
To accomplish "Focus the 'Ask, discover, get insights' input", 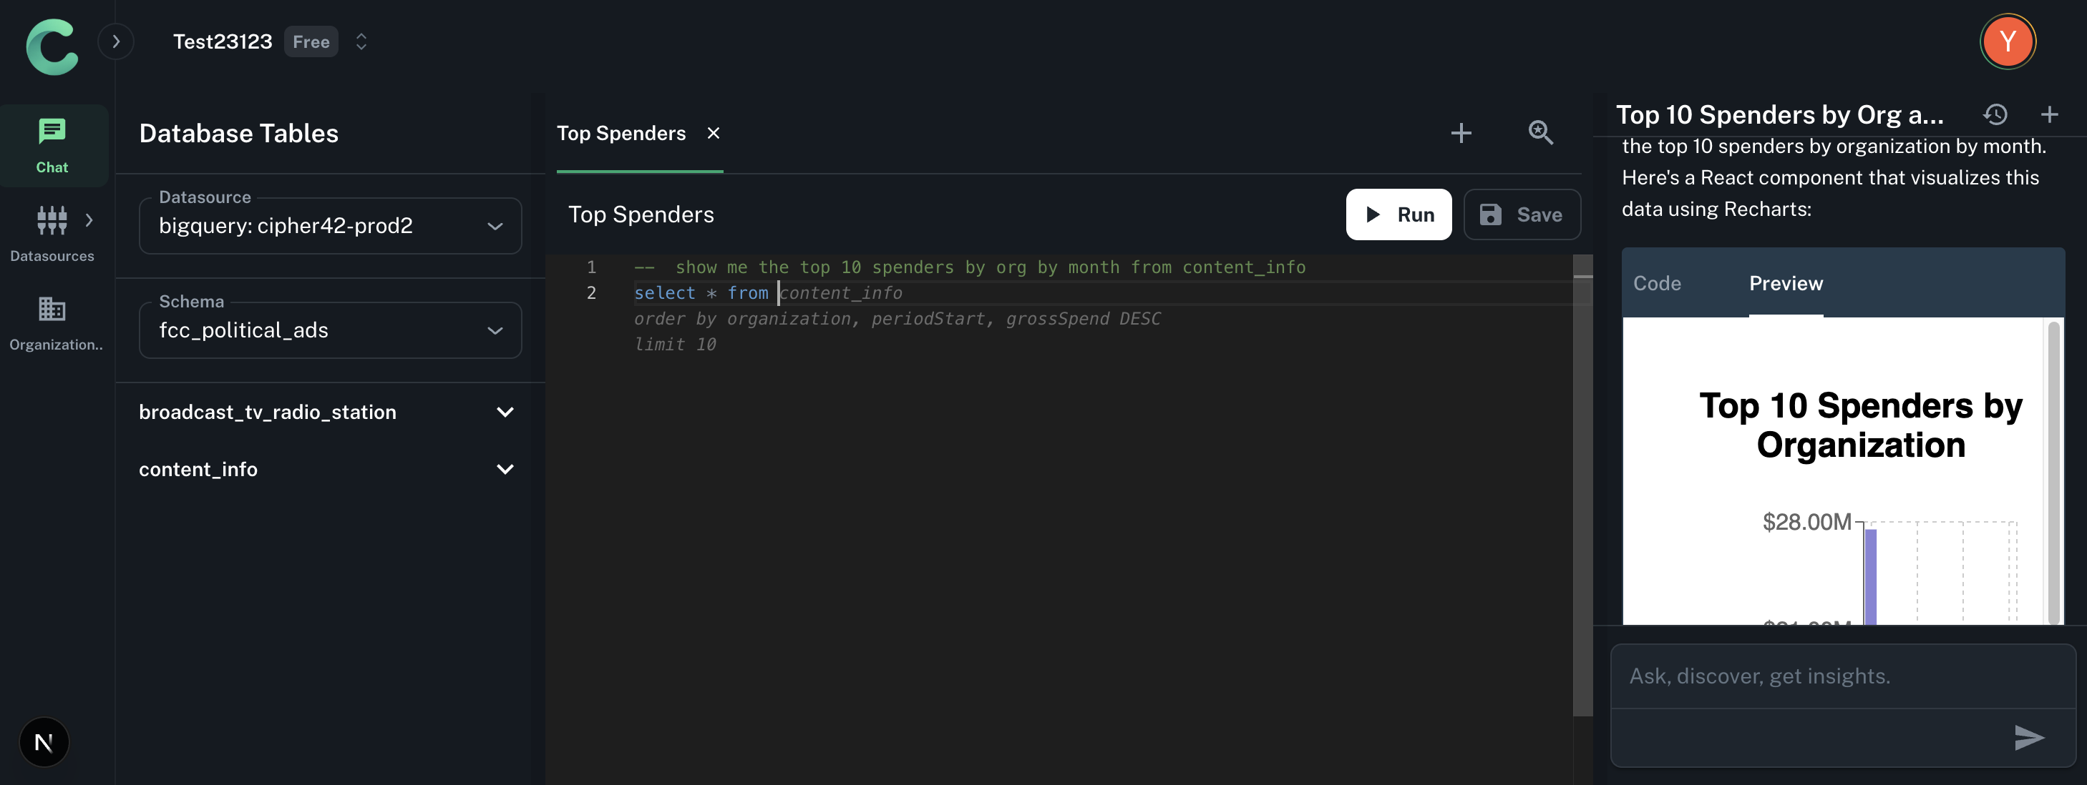I will point(1843,676).
